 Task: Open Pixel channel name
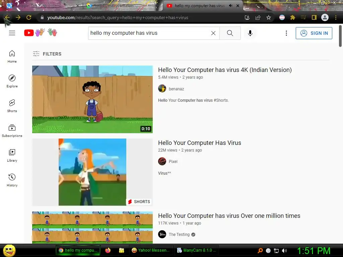point(173,162)
